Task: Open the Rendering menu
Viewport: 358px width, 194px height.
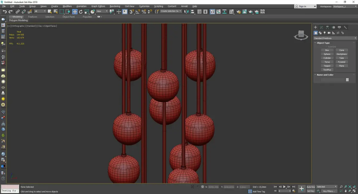Action: coord(115,6)
